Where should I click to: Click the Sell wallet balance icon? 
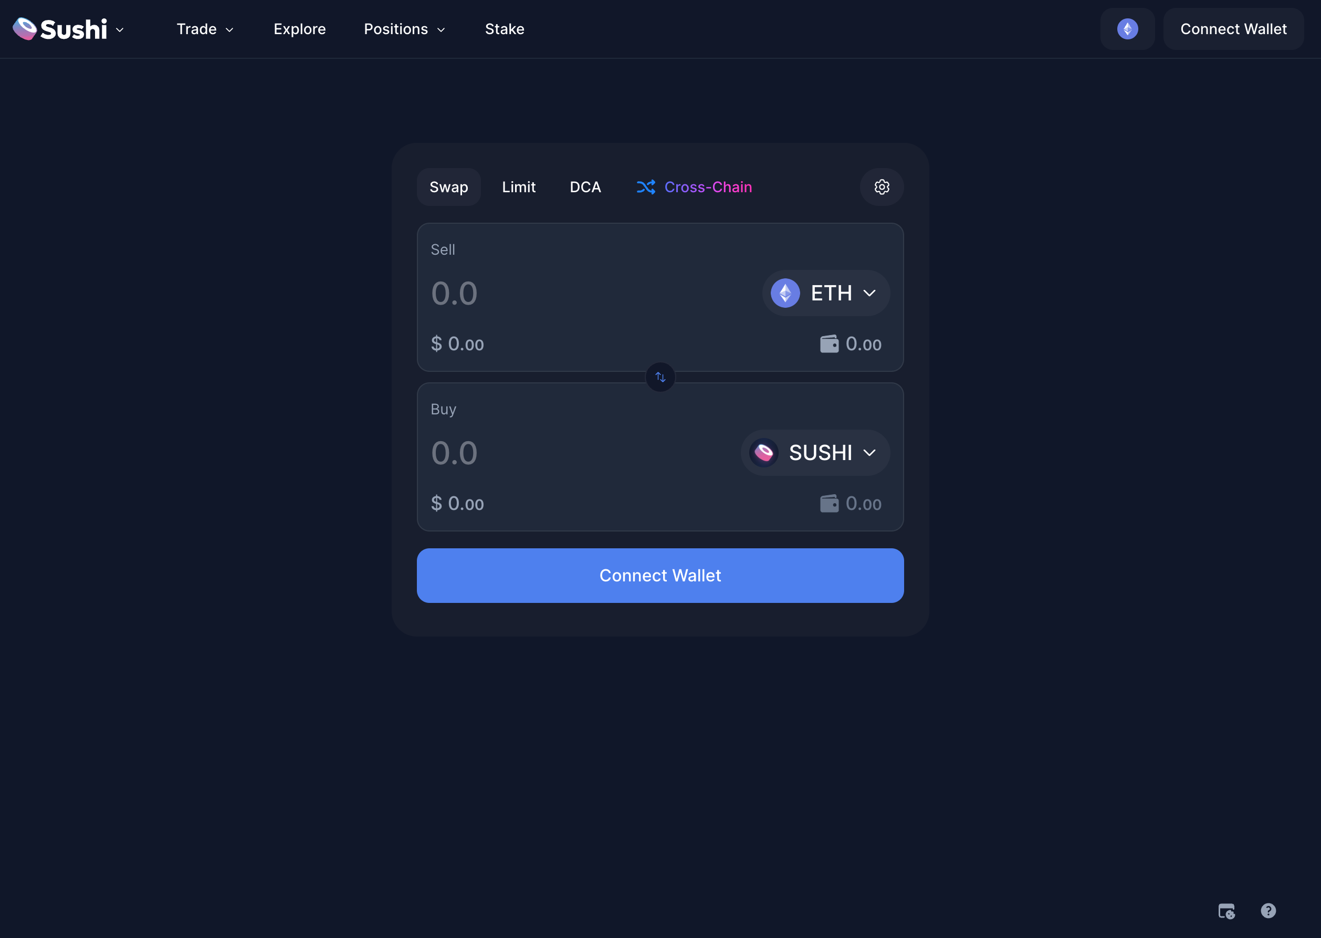(829, 344)
